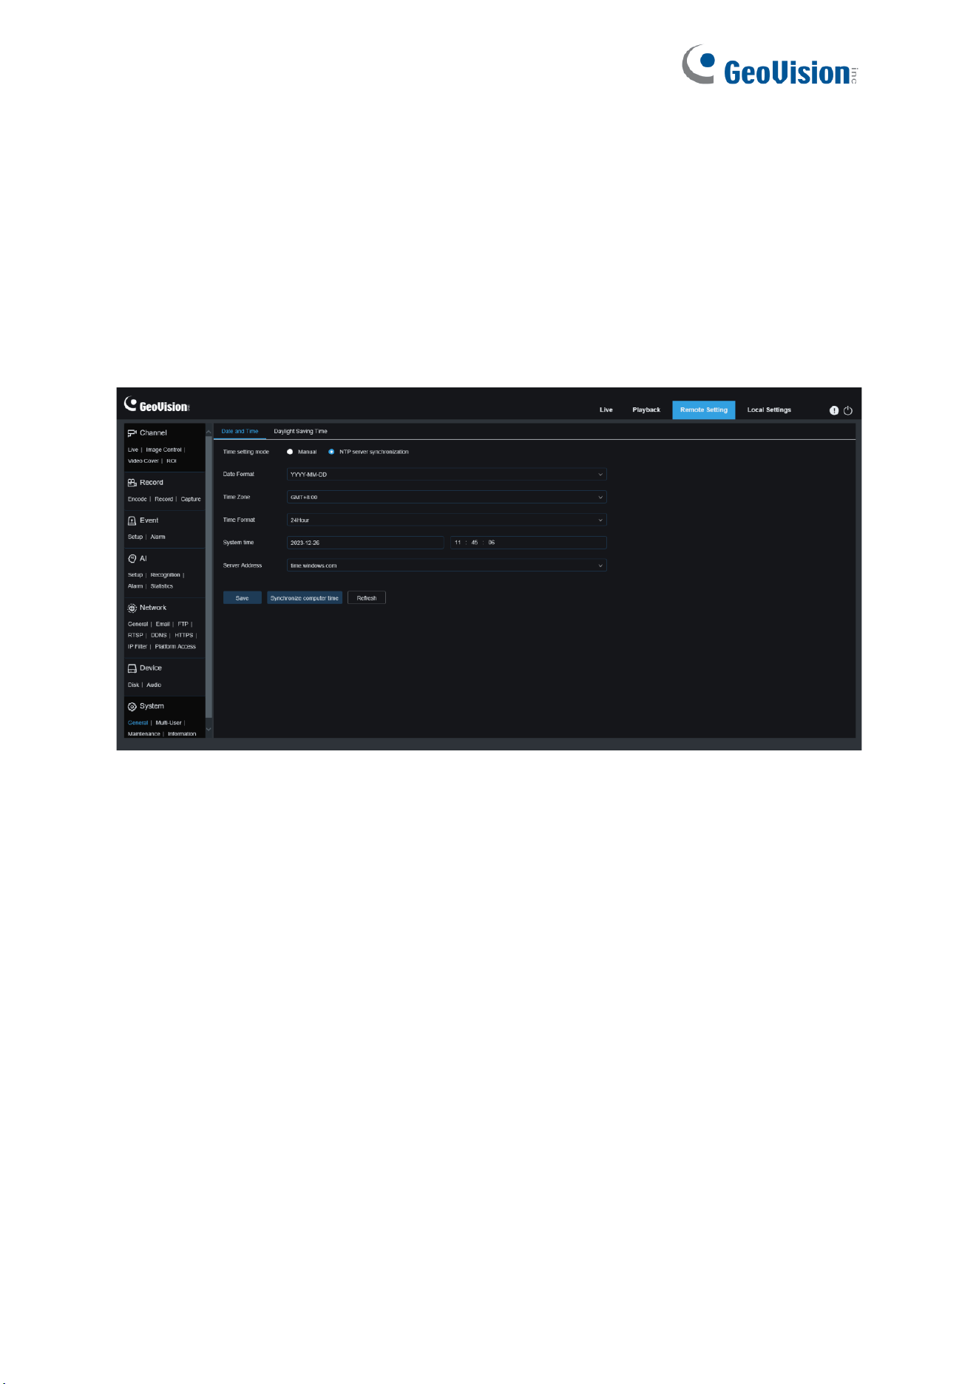979x1384 pixels.
Task: Open the Time Zone GMT+8:00 dropdown
Action: click(x=447, y=498)
